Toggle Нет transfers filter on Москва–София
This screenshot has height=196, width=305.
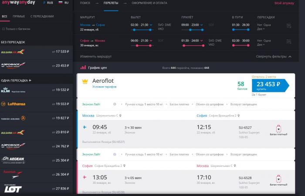260,25
